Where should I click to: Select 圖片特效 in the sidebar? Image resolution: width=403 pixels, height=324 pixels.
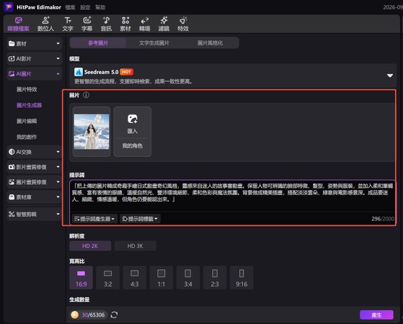tap(27, 89)
